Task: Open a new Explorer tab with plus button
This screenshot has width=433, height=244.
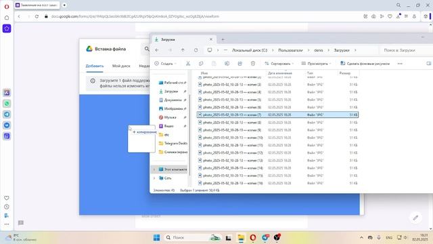Action: click(x=223, y=39)
